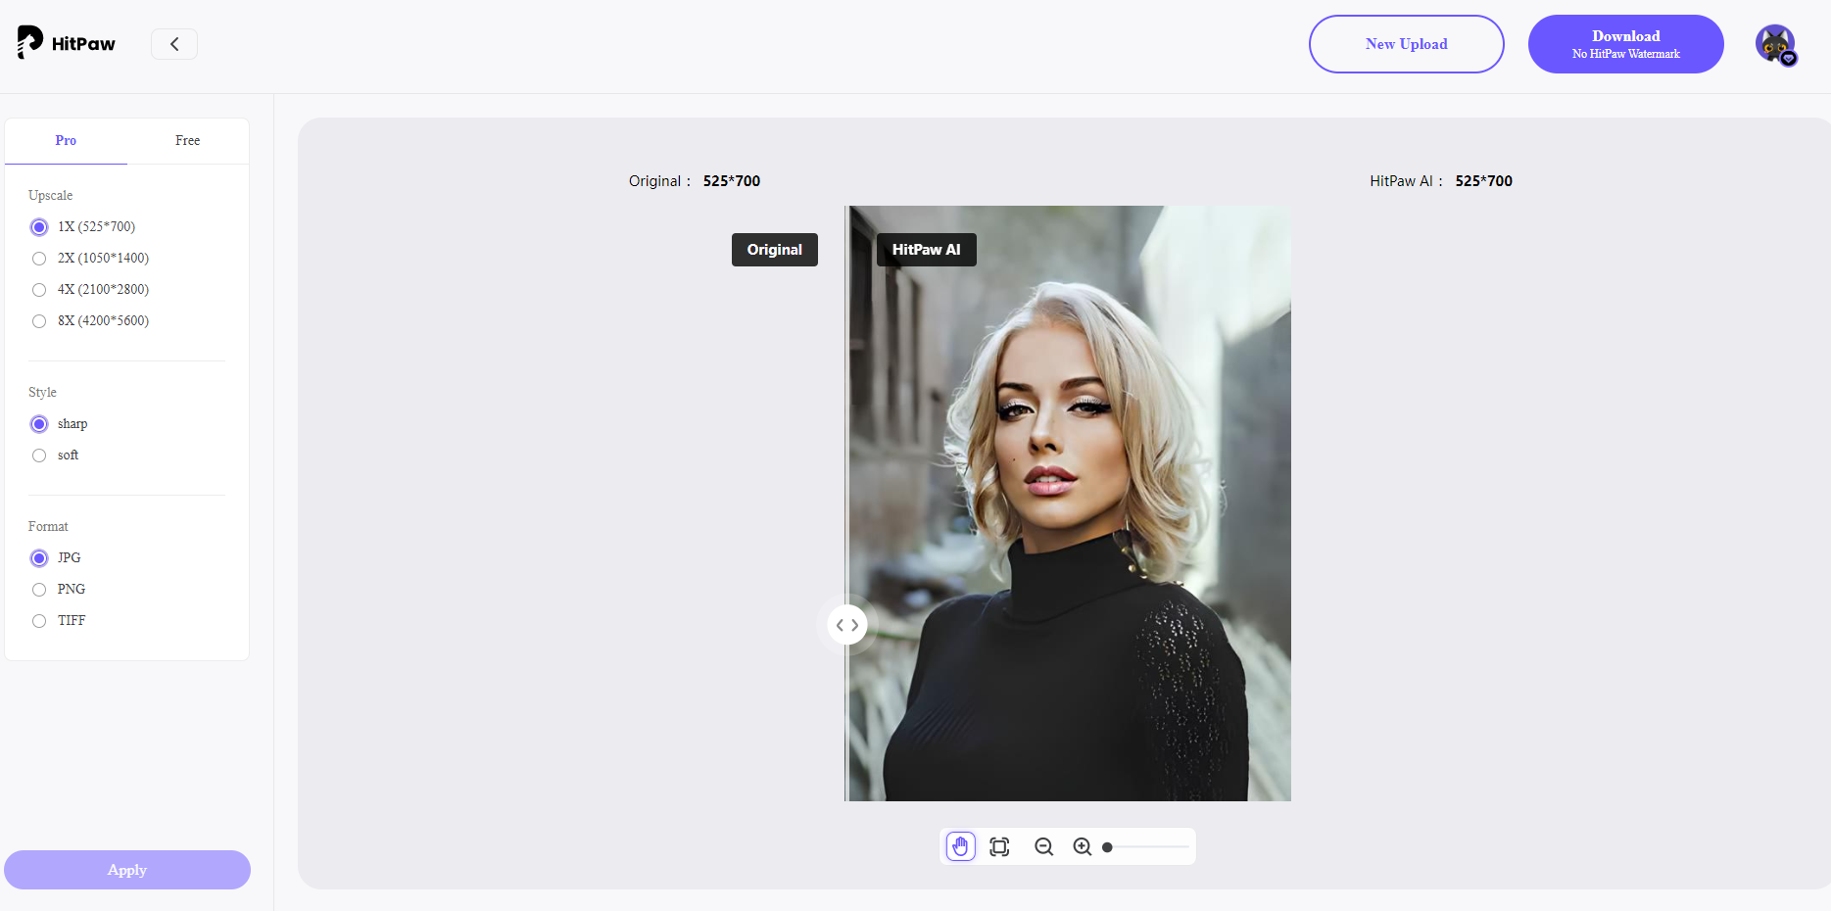Open the user avatar profile menu
This screenshot has width=1831, height=911.
(1775, 45)
